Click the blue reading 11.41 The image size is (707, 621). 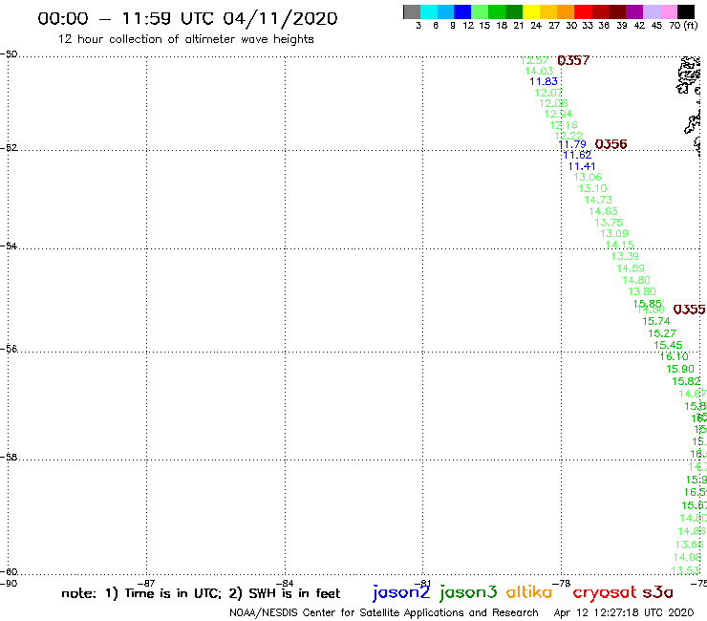[582, 166]
